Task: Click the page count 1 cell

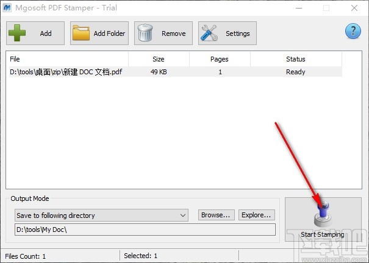Action: click(220, 72)
